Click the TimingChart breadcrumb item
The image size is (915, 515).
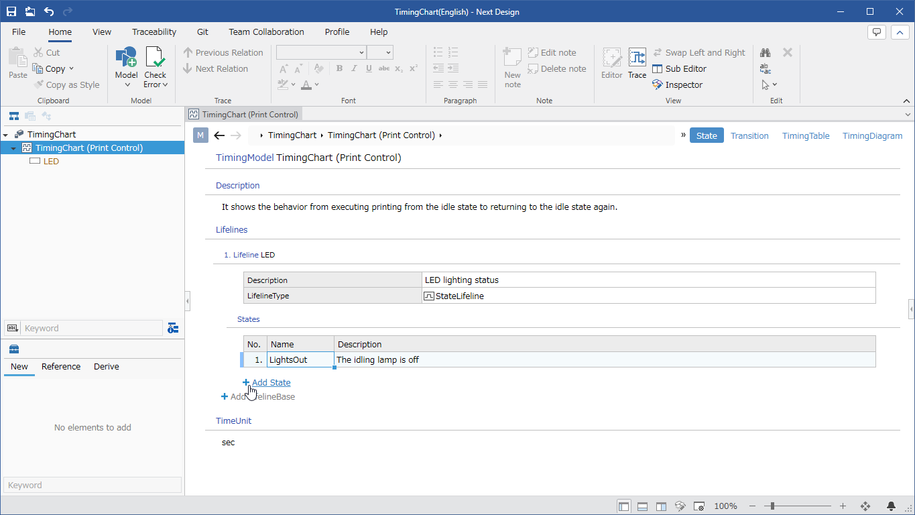[292, 135]
